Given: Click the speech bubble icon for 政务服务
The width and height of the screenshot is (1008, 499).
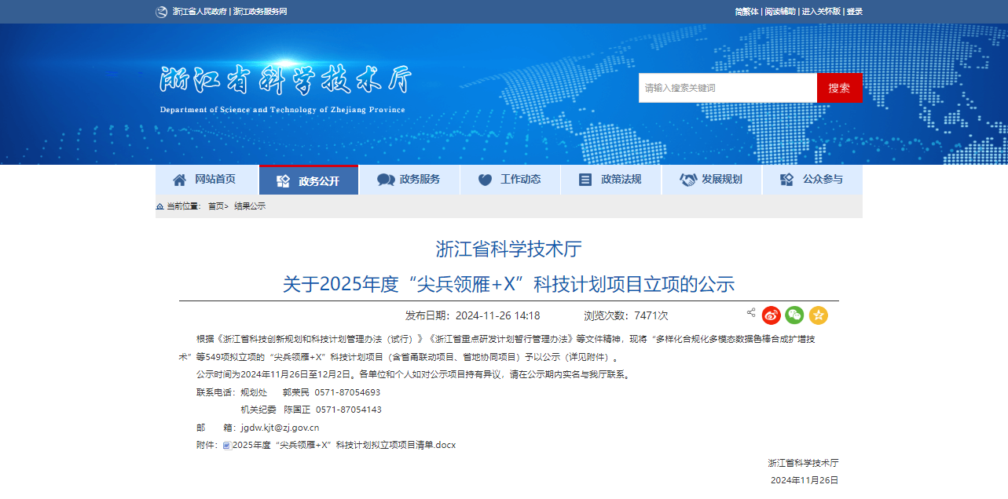Looking at the screenshot, I should 386,180.
